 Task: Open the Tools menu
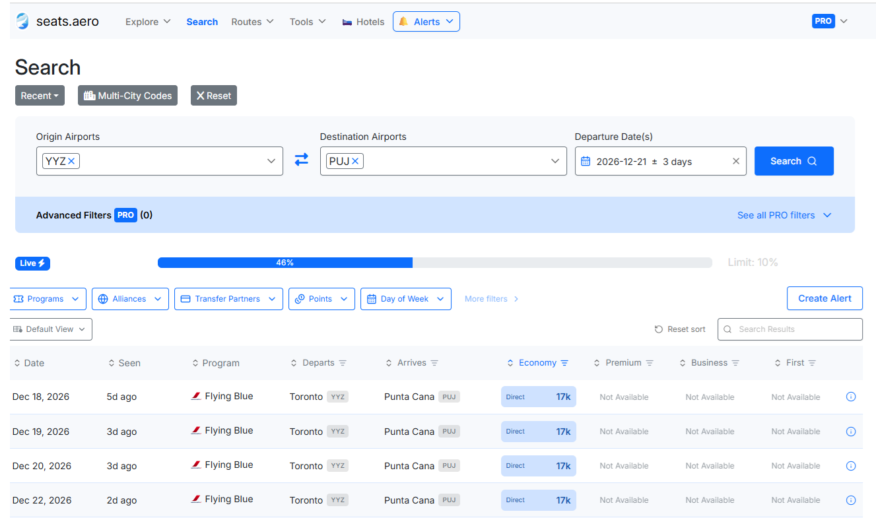click(x=308, y=22)
